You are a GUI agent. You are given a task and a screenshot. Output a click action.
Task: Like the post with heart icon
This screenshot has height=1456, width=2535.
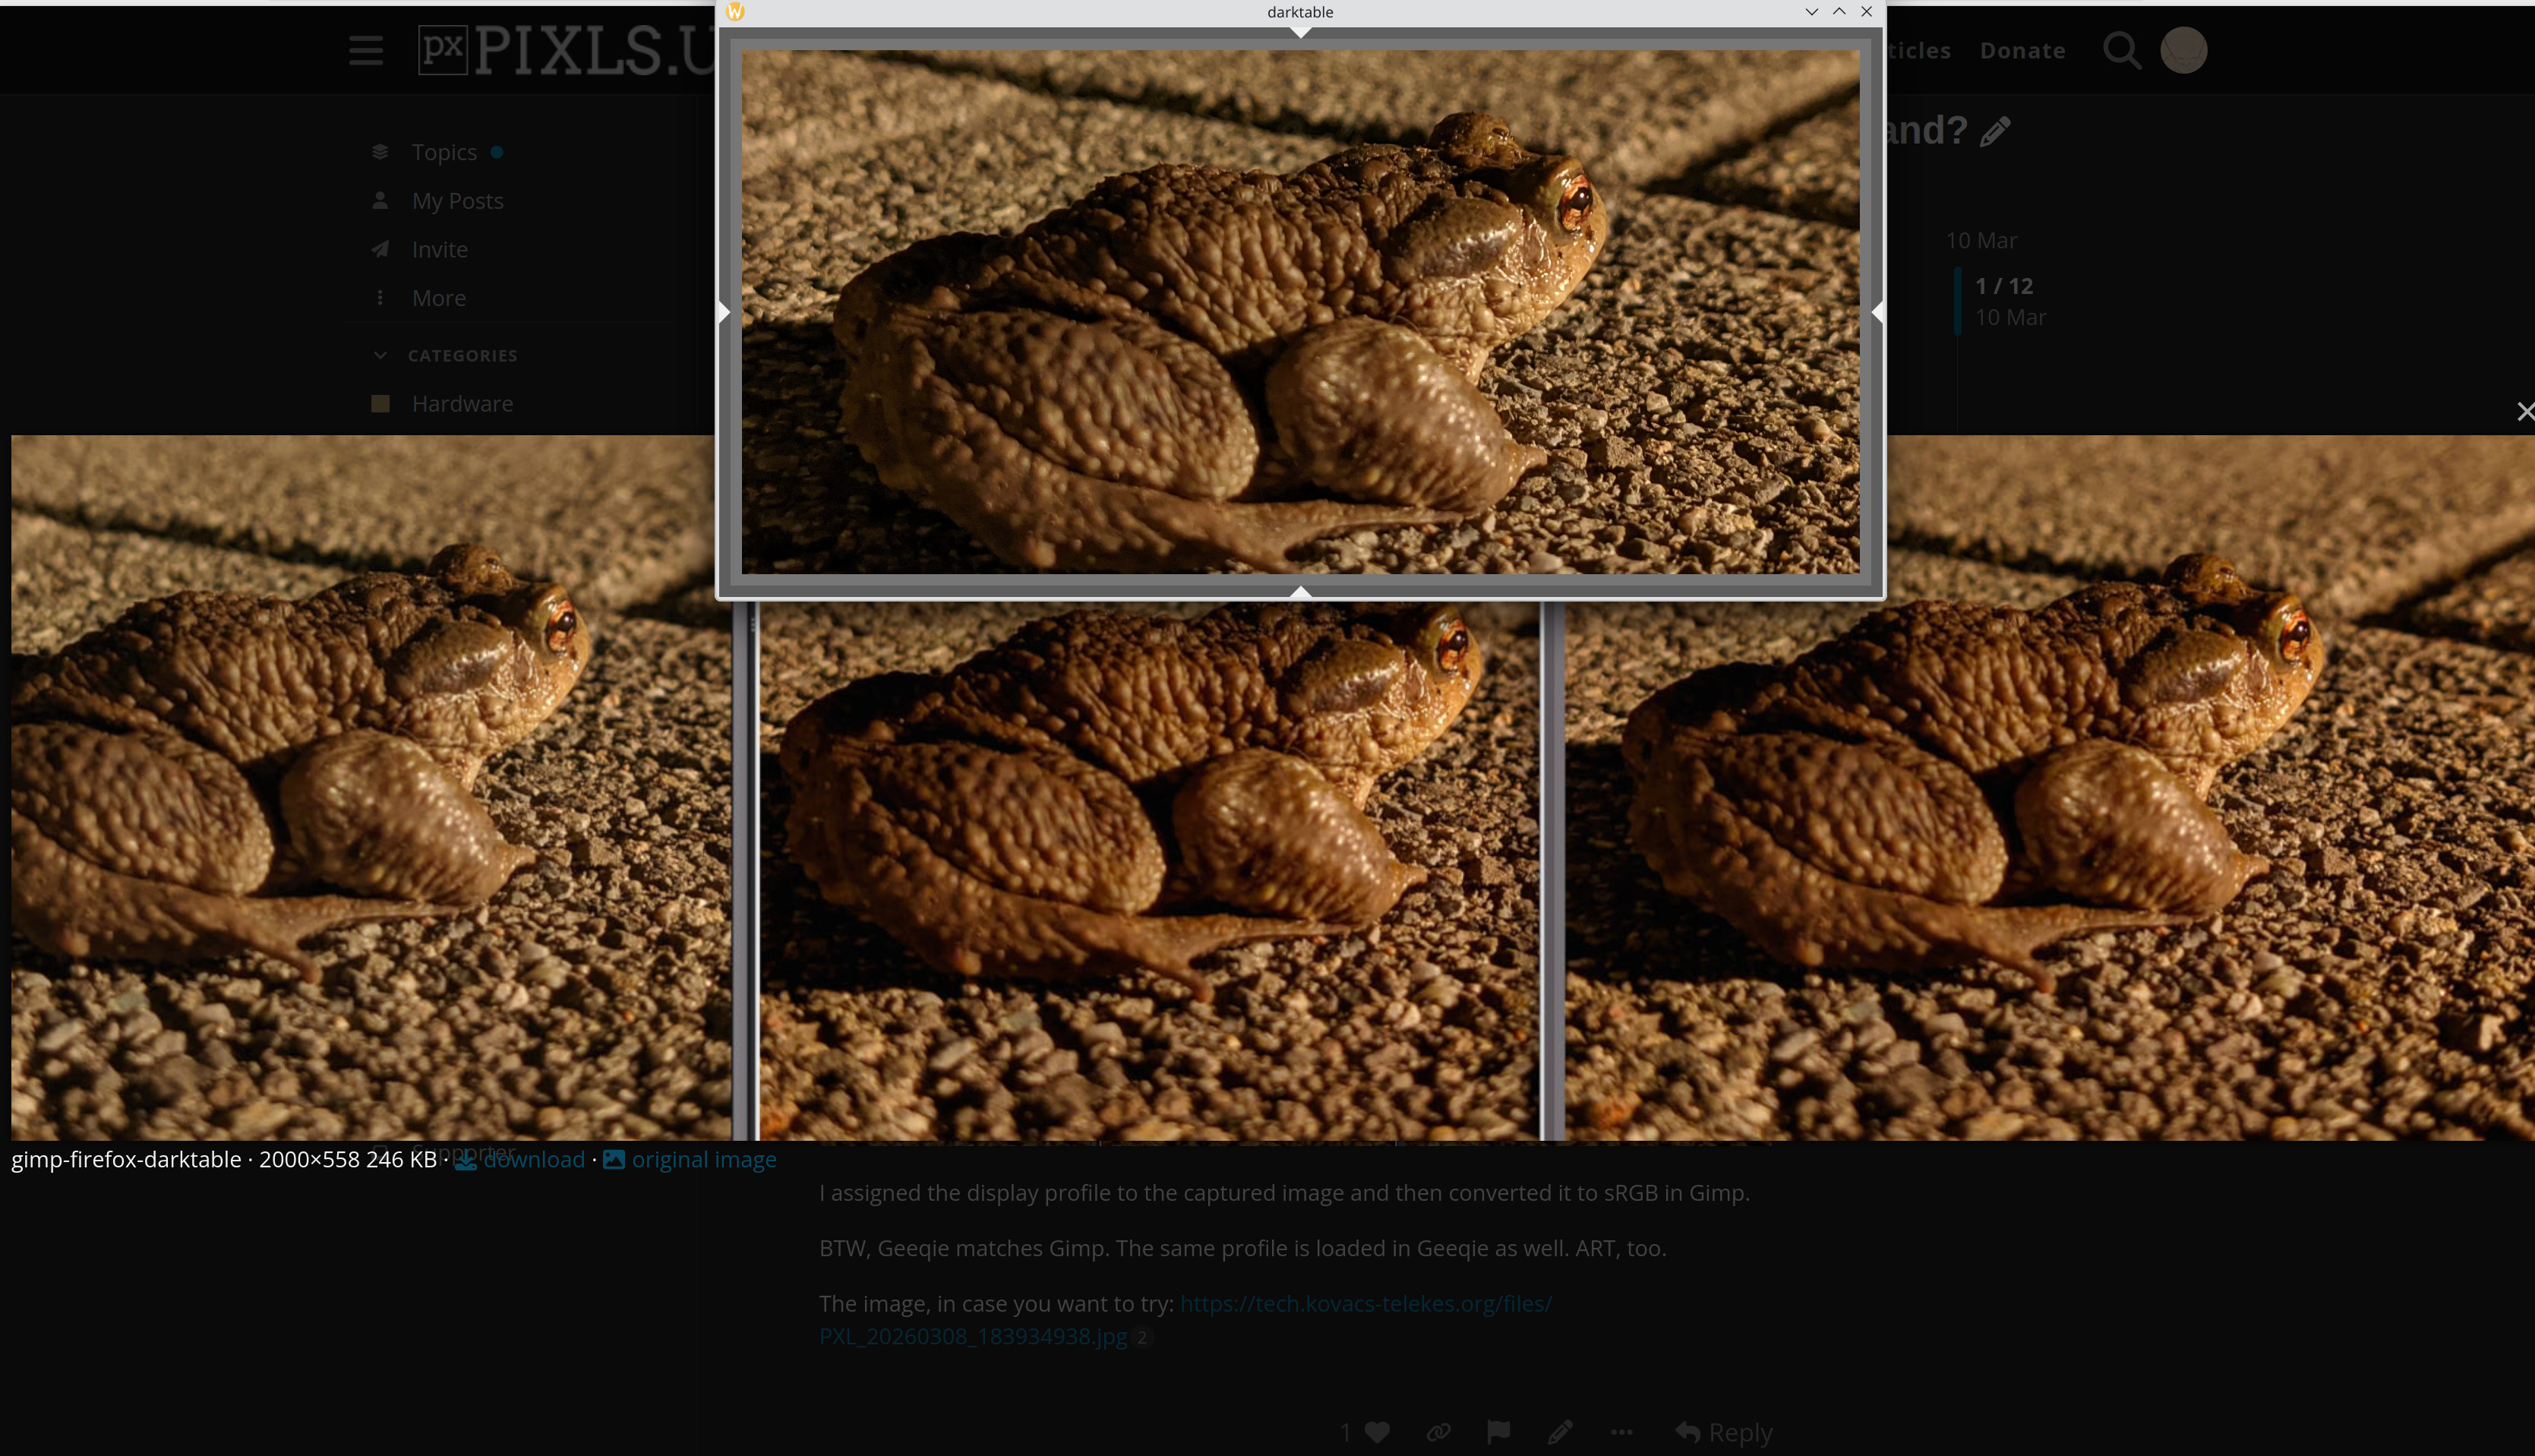[x=1378, y=1432]
